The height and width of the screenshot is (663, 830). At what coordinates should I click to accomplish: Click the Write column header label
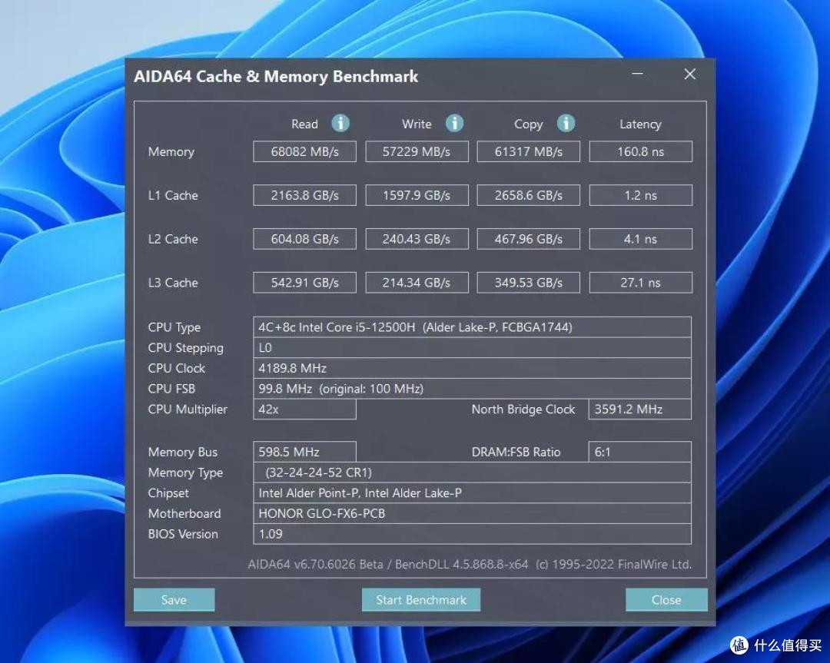[x=417, y=124]
